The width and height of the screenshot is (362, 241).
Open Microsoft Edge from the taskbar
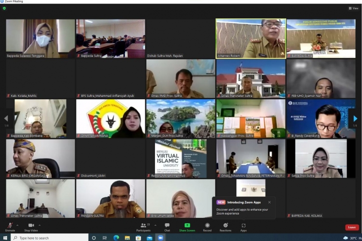point(116,238)
